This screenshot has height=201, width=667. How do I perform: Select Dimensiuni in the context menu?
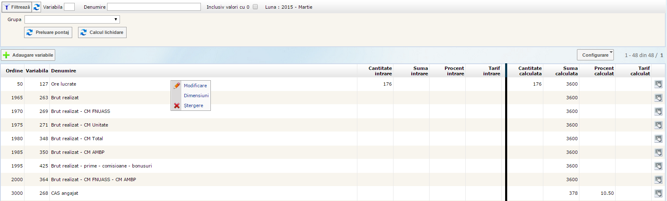point(196,96)
